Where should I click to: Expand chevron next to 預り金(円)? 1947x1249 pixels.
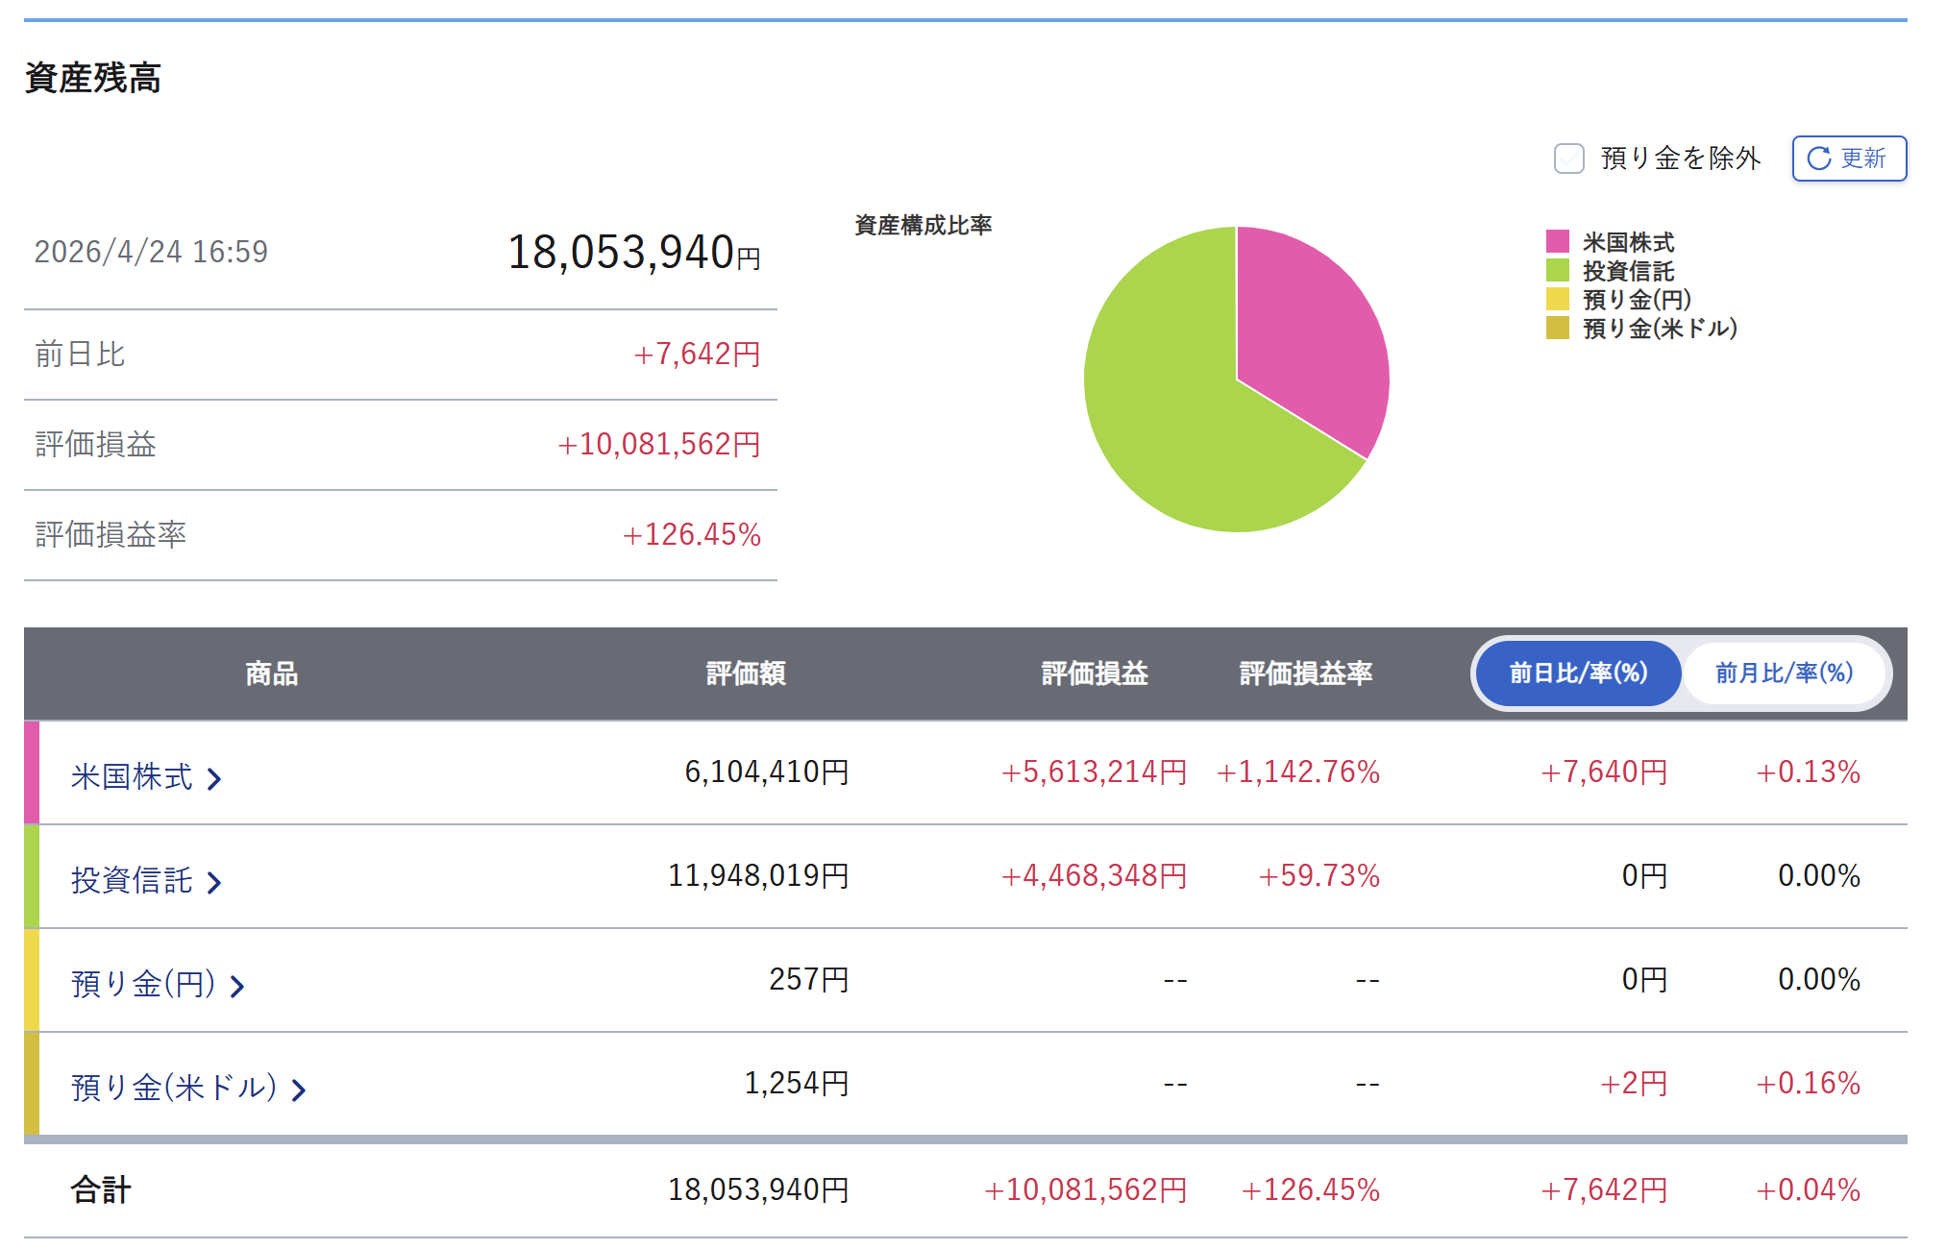237,986
